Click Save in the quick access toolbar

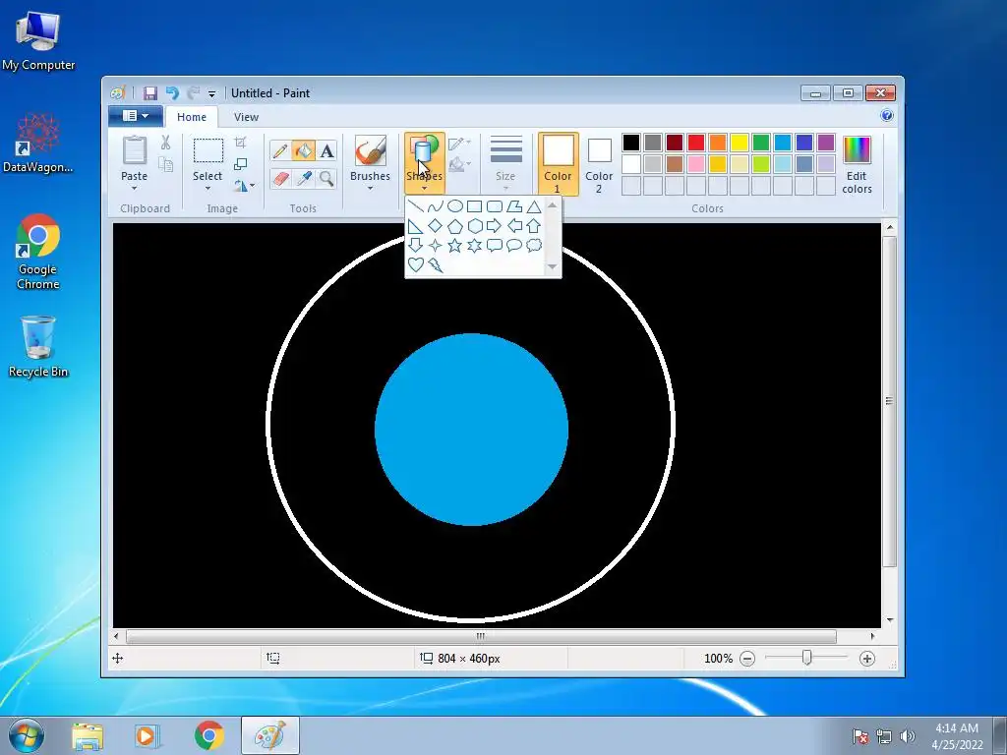[x=150, y=93]
